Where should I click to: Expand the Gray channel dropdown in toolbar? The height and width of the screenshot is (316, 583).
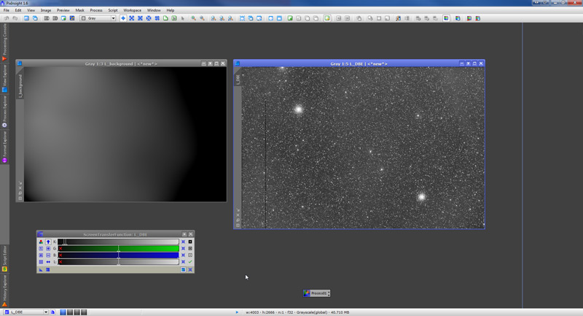(x=113, y=18)
